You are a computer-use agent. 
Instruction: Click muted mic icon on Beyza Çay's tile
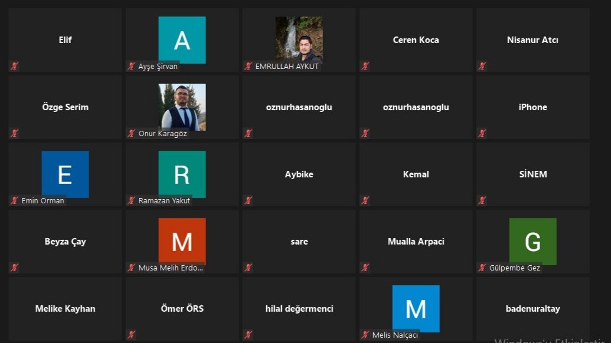point(14,268)
